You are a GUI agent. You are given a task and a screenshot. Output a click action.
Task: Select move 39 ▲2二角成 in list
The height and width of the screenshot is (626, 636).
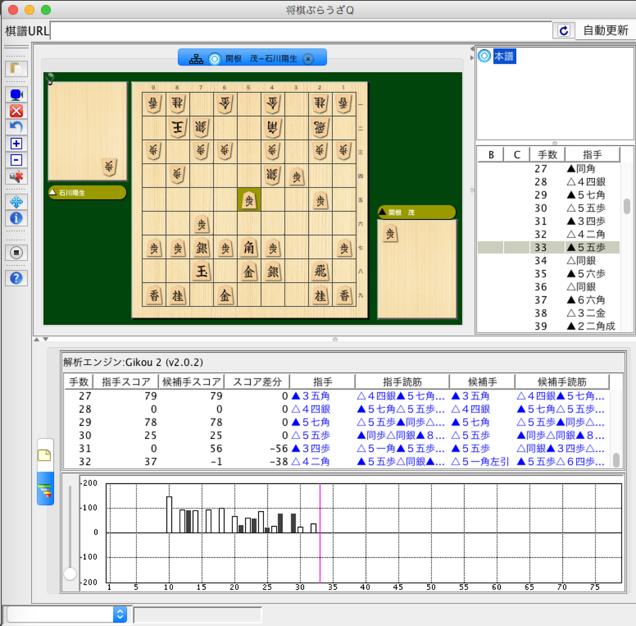[x=549, y=326]
